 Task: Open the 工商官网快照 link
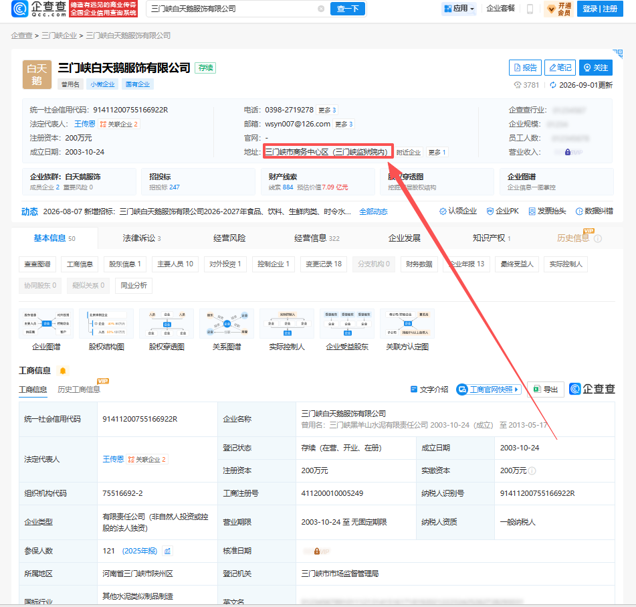489,389
